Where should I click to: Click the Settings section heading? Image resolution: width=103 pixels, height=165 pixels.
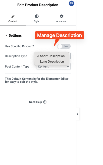[15, 35]
